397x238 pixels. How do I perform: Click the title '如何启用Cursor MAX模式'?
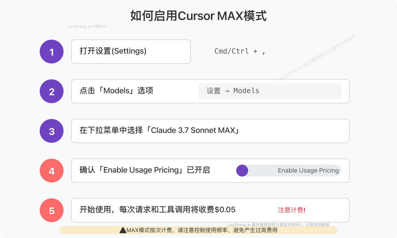pyautogui.click(x=198, y=16)
